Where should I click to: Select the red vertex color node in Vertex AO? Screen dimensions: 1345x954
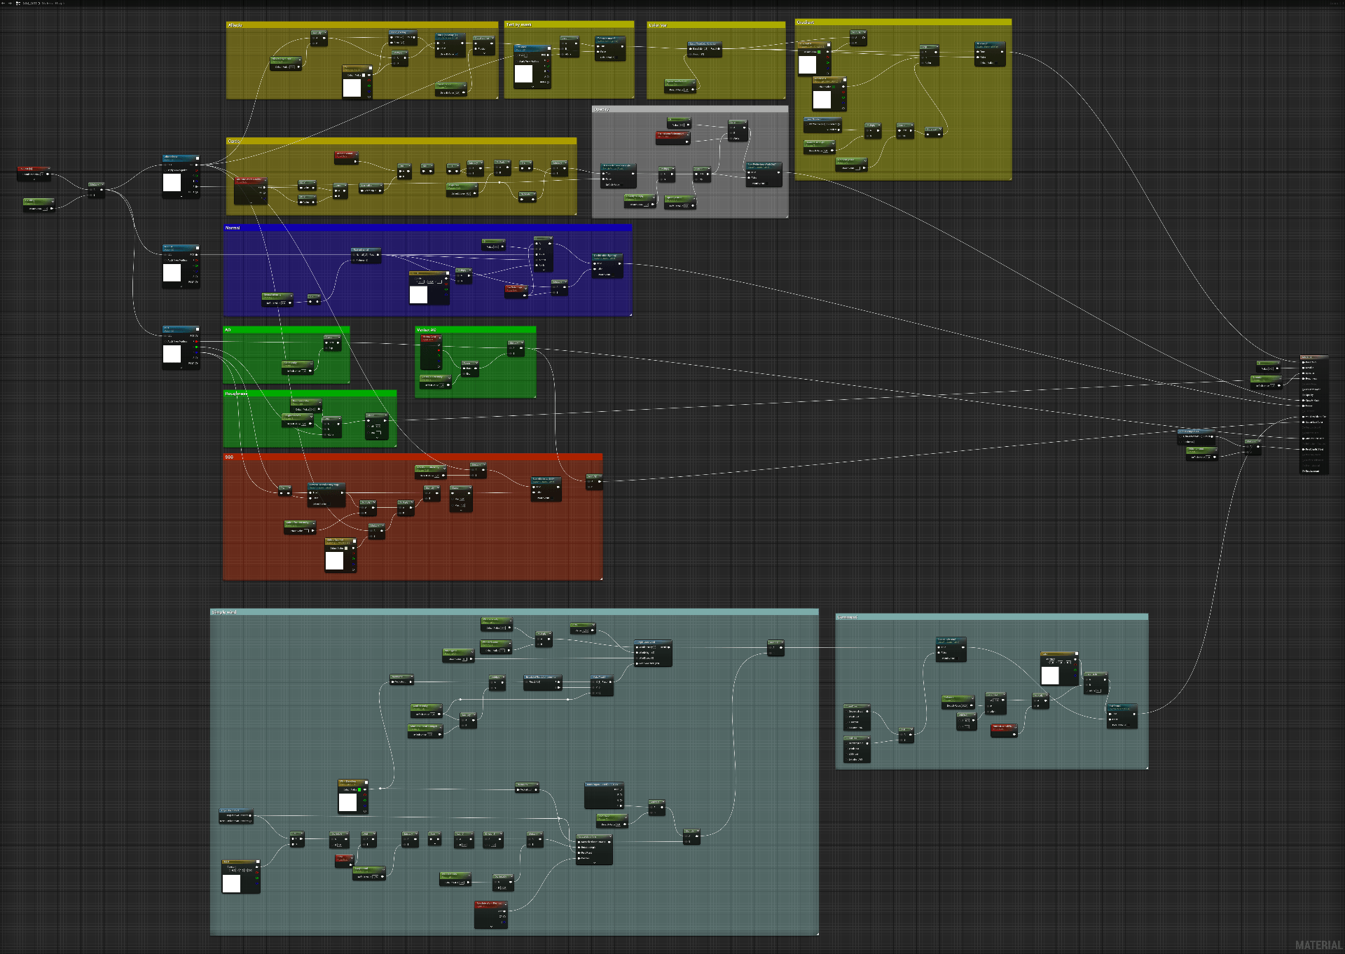[x=431, y=352]
